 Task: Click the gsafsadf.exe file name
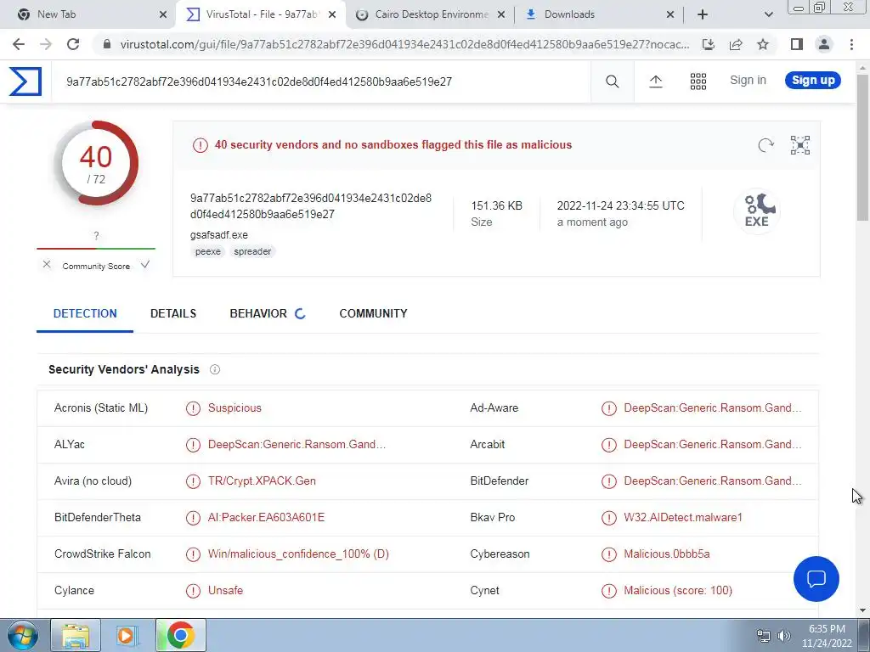[x=219, y=234]
